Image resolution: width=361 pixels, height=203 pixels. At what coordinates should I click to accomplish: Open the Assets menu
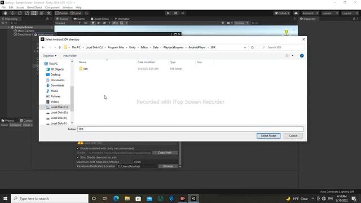click(20, 7)
